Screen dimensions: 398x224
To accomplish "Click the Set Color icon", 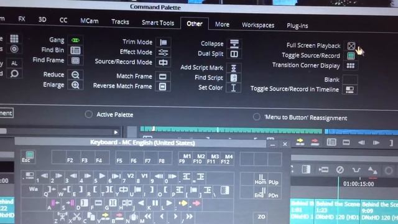I will pos(234,88).
